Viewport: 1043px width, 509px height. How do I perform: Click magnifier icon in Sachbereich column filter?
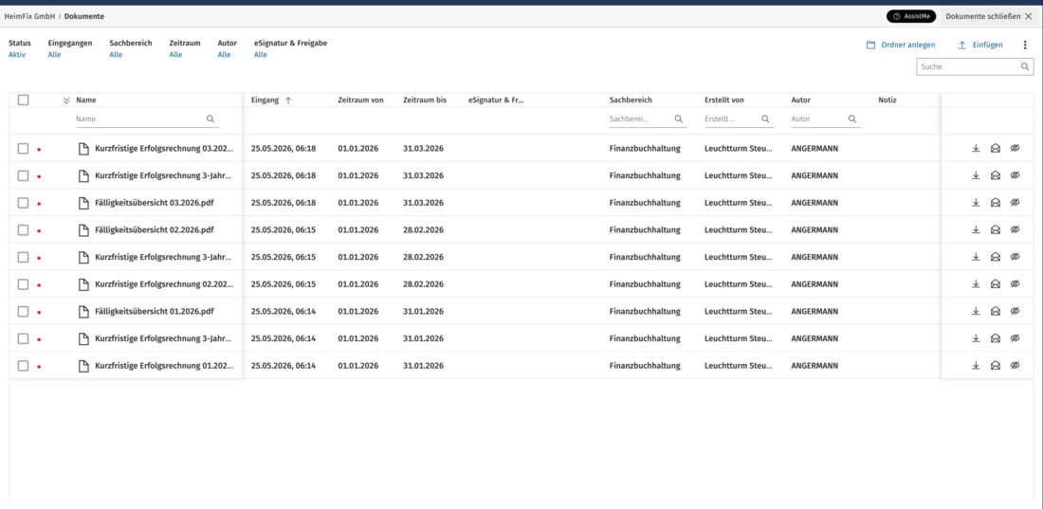[x=679, y=119]
